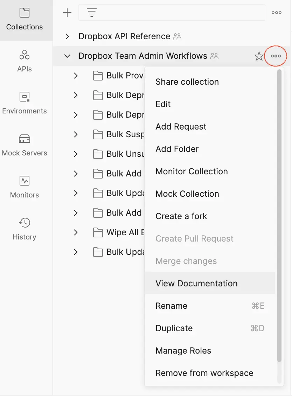Open the APIs sidebar section
Viewport: 292px width, 397px height.
click(x=25, y=61)
